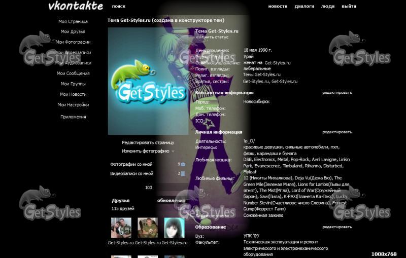Image resolution: width=406 pixels, height=258 pixels.
Task: Open 'Мои Фотографии' sidebar link
Action: [x=73, y=42]
